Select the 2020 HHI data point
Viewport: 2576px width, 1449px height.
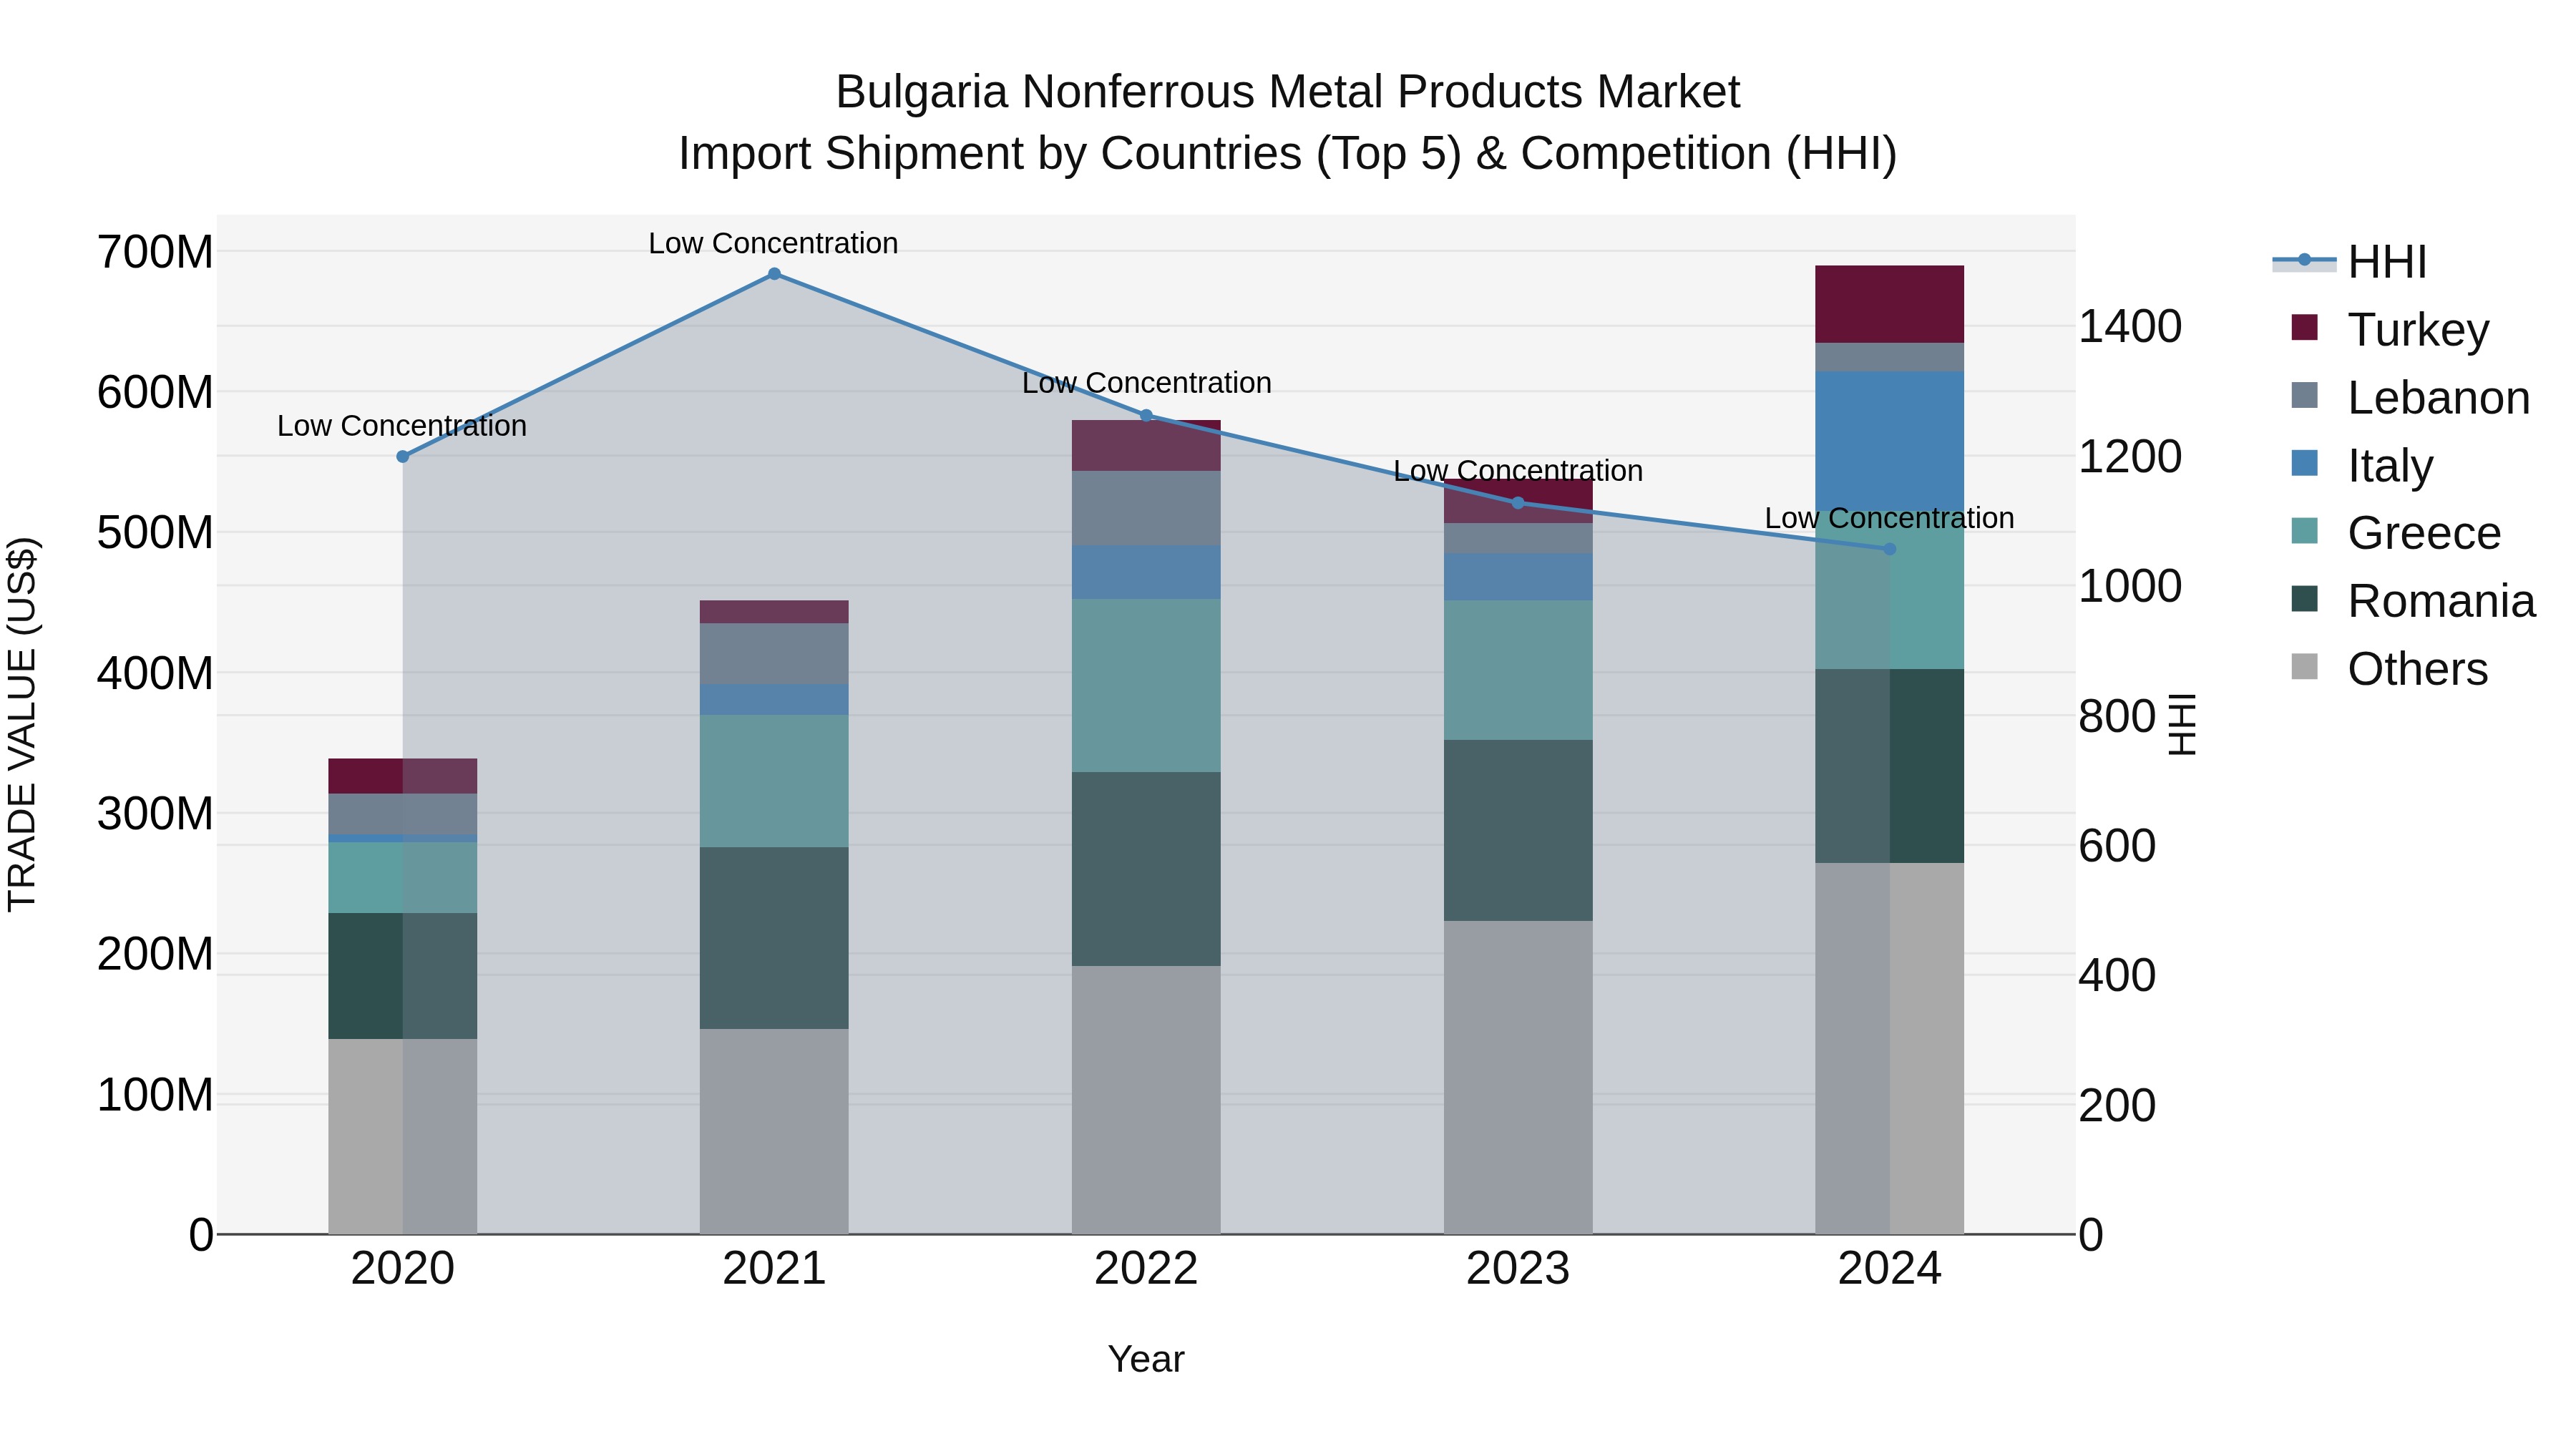(x=403, y=457)
